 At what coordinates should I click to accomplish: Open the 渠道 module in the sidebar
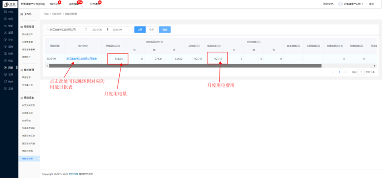(9, 33)
